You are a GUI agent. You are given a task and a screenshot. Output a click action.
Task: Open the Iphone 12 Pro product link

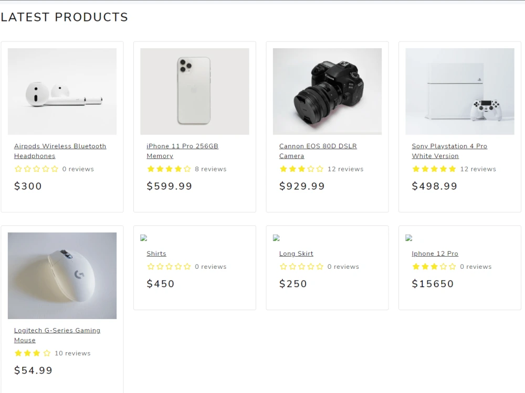[435, 254]
